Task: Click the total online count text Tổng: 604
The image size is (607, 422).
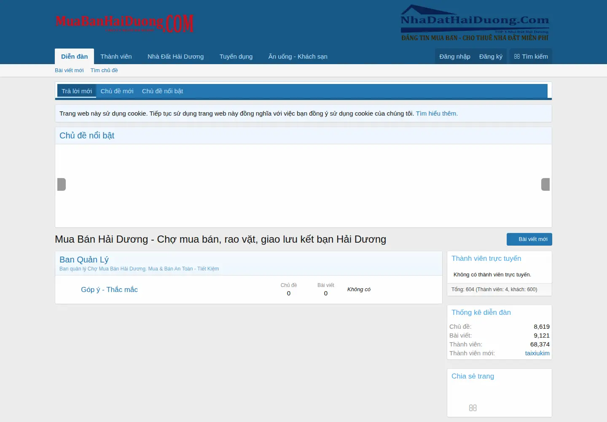Action: point(494,289)
